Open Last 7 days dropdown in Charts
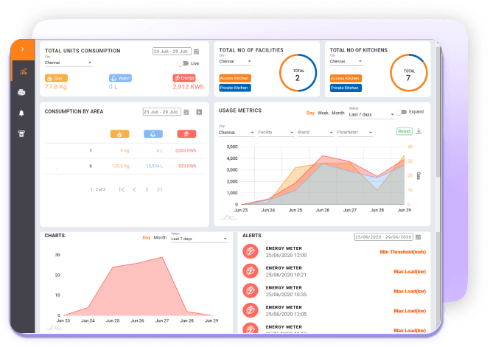Screen dimensions: 490x347 coord(199,239)
